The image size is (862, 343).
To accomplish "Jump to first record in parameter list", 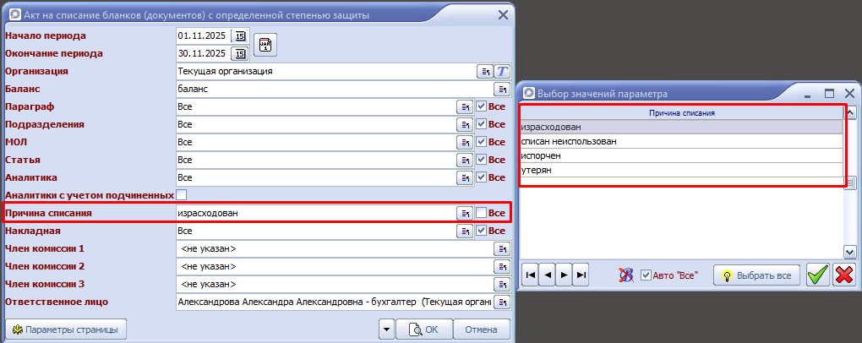I will coord(531,275).
